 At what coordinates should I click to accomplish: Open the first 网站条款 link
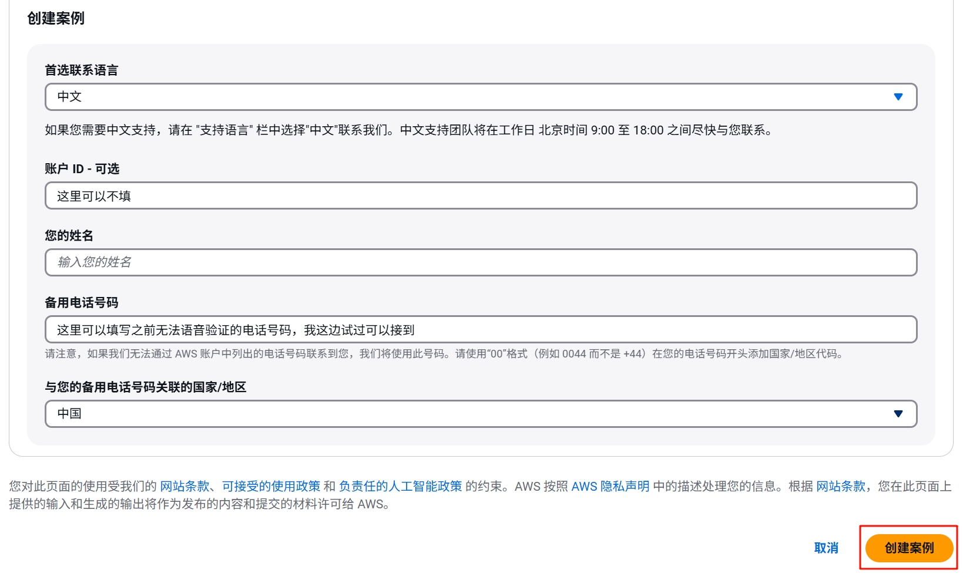184,487
